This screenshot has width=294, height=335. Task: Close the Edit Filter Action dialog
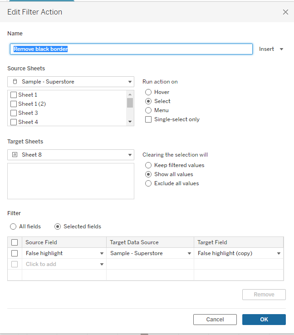click(x=285, y=12)
